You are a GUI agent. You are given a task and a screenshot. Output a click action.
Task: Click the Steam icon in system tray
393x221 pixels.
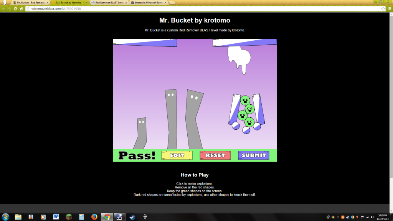[348, 217]
